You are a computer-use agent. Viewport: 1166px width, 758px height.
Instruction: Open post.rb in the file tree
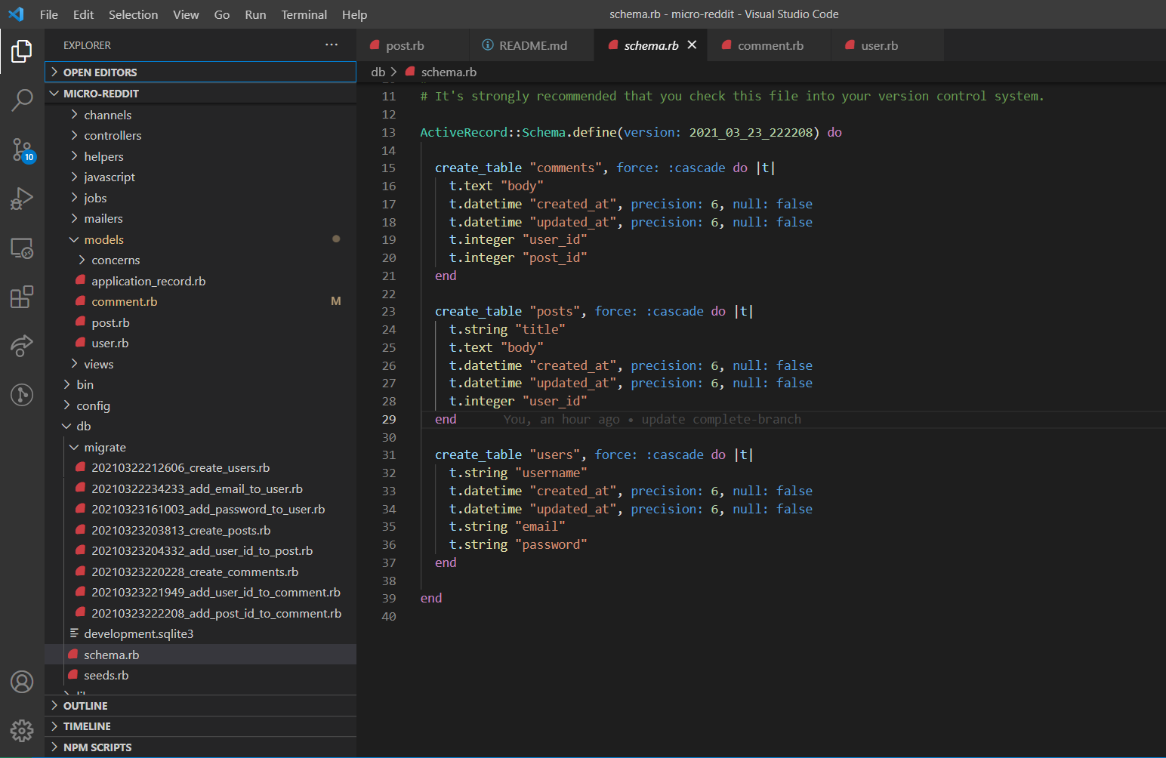point(200,322)
